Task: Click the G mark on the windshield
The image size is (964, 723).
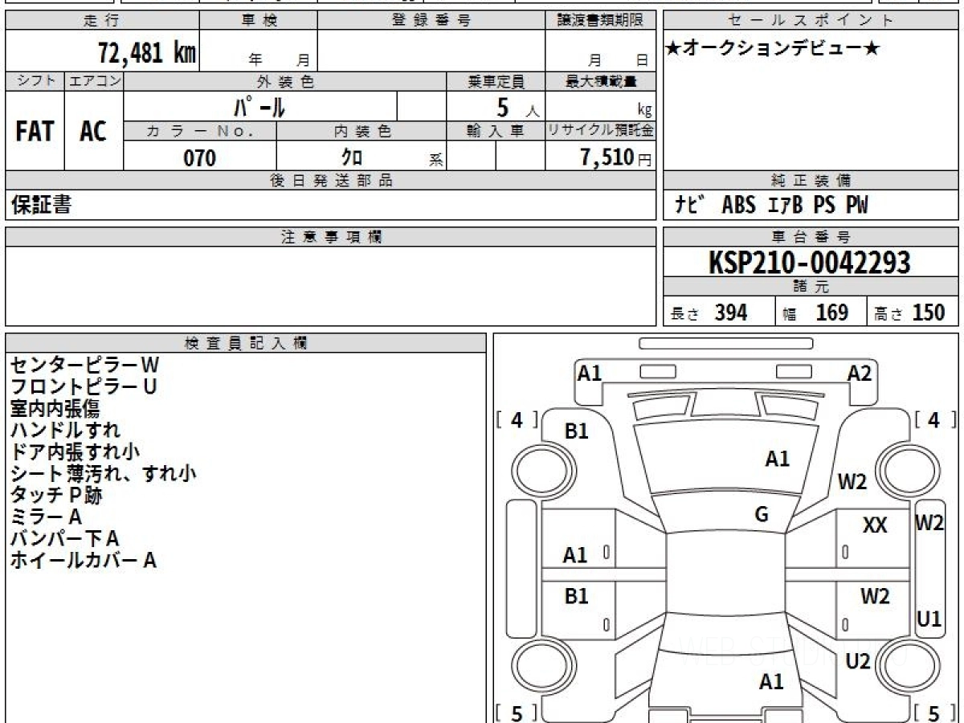Action: coord(762,515)
